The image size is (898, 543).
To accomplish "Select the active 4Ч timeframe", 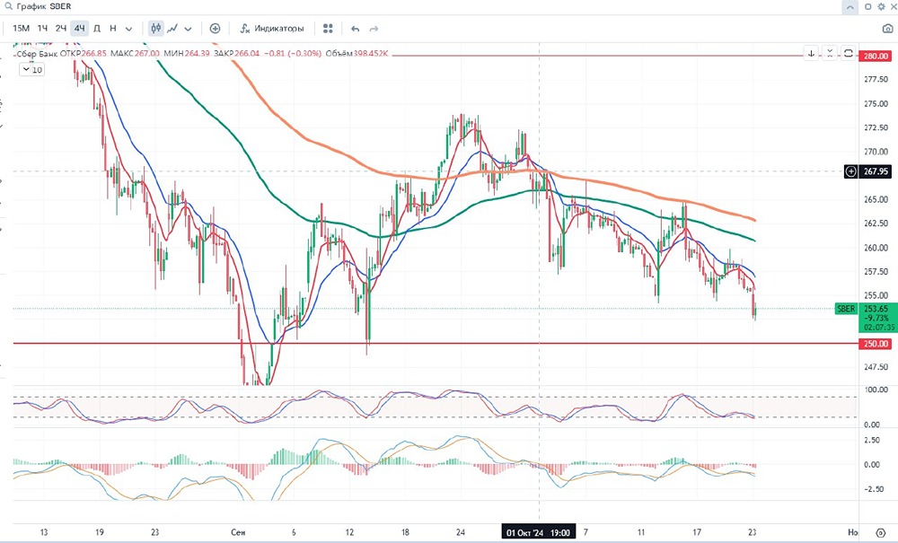I will 80,28.
